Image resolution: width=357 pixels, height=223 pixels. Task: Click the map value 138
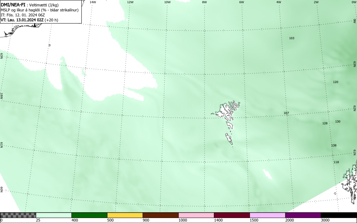pos(334,145)
